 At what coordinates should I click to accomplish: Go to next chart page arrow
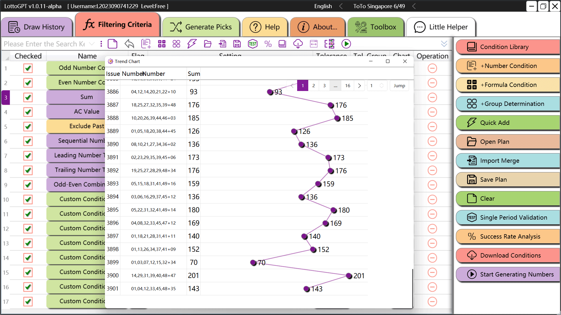click(x=359, y=86)
